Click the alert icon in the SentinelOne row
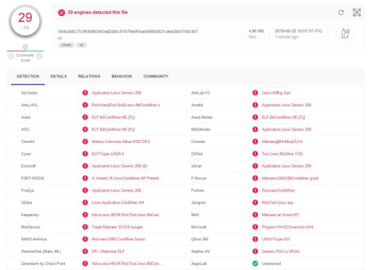Viewport: 383px width, 270px height. 85,251
